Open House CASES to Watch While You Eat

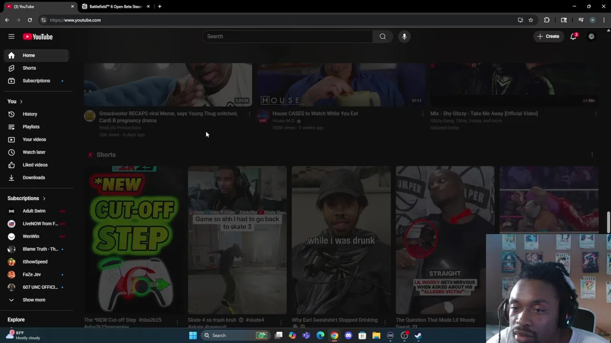point(315,113)
